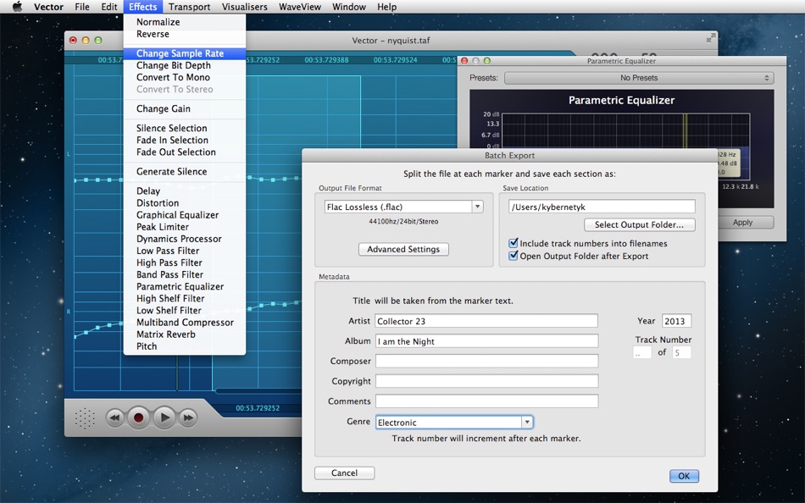This screenshot has height=503, width=805.
Task: Open the Transport menu
Action: point(190,7)
